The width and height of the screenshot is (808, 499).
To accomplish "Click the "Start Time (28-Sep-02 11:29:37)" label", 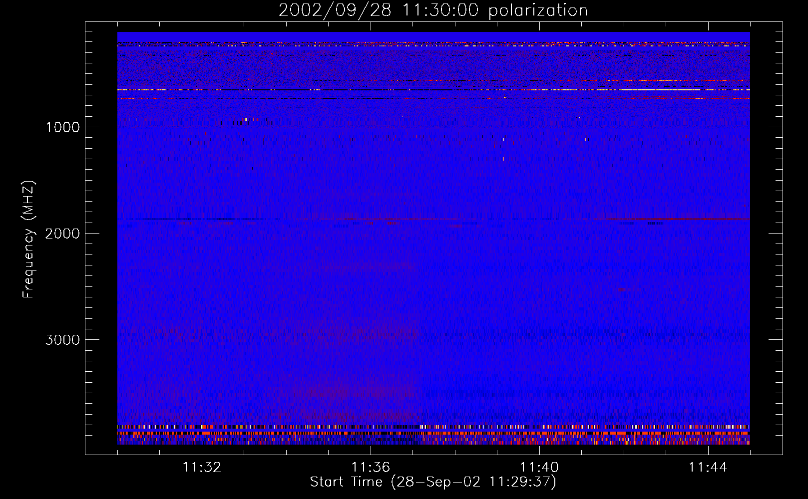I will point(433,482).
